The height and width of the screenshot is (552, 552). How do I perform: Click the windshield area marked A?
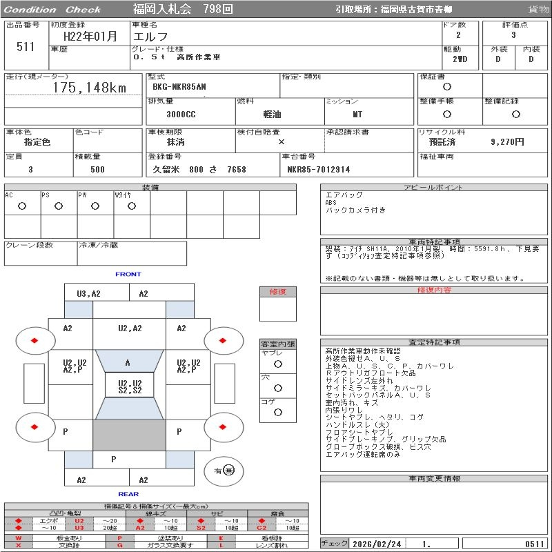128,362
